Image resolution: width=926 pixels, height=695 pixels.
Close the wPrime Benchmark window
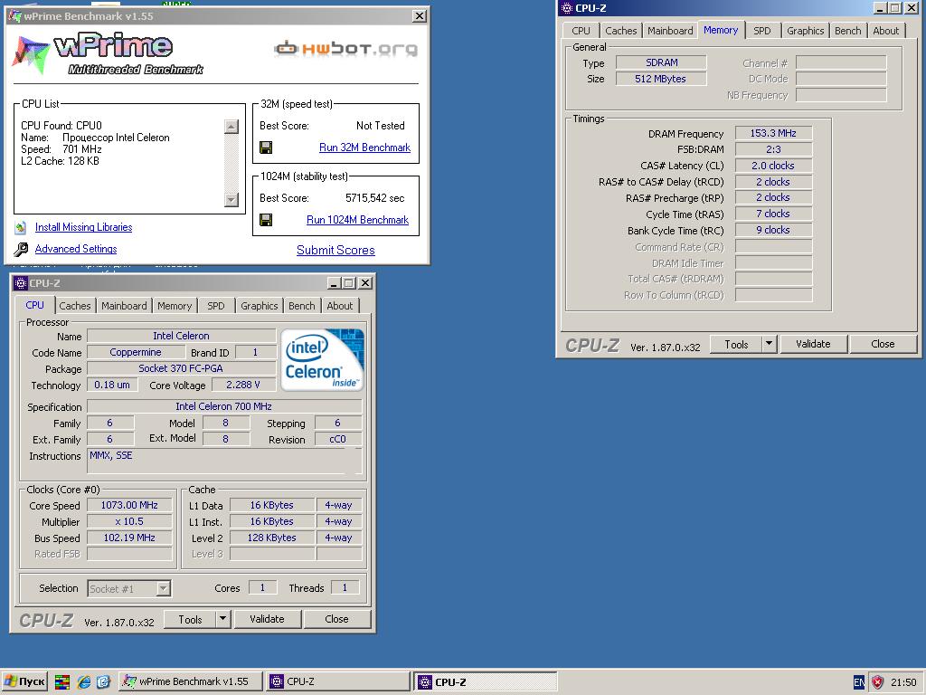pyautogui.click(x=419, y=16)
